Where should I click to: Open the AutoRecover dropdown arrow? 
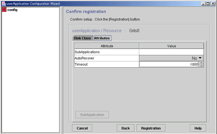pyautogui.click(x=200, y=58)
